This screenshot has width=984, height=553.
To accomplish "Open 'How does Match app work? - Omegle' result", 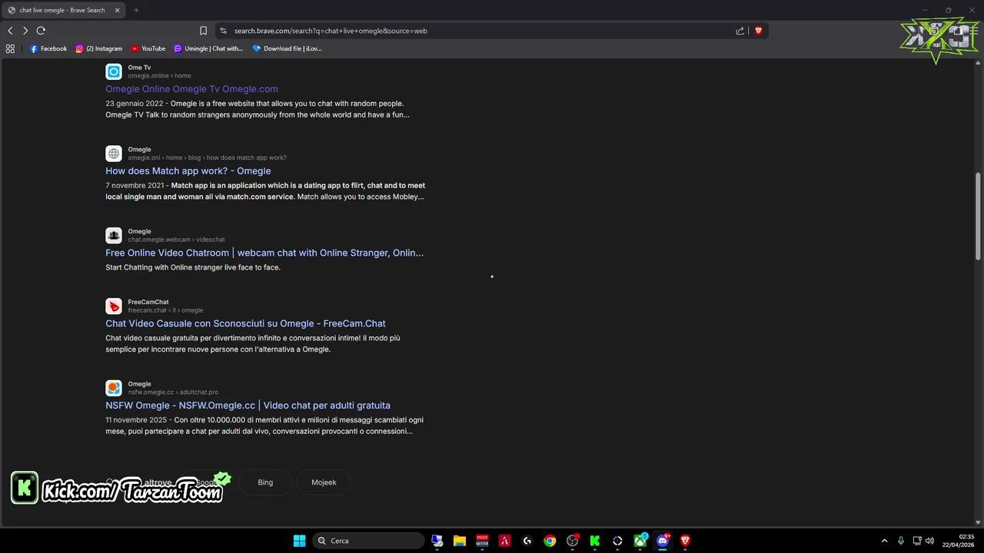I will click(x=188, y=171).
